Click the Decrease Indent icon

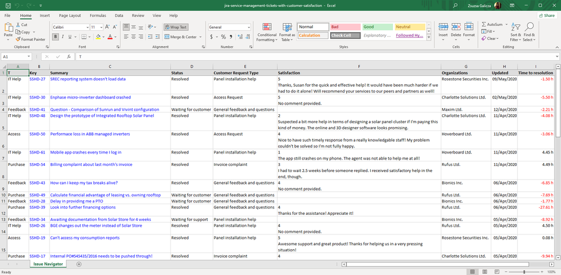pos(150,37)
